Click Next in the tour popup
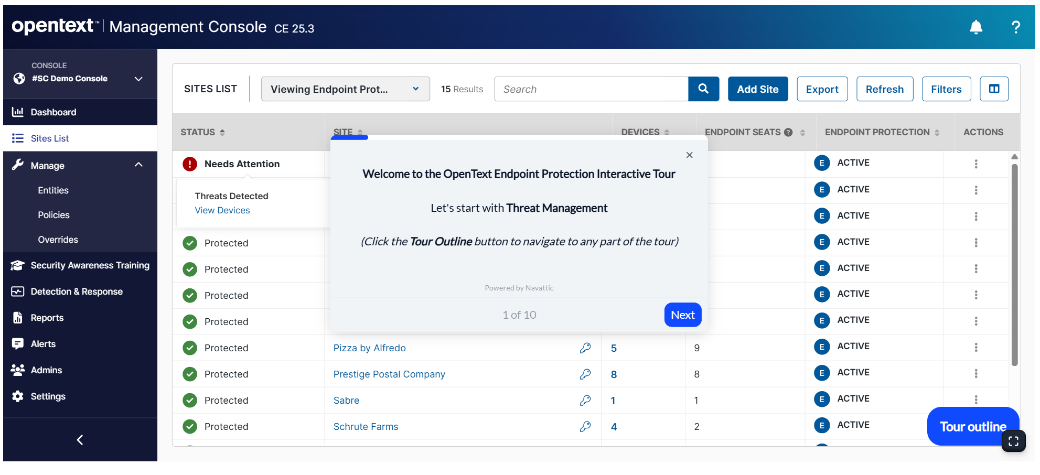1040x475 pixels. click(683, 315)
